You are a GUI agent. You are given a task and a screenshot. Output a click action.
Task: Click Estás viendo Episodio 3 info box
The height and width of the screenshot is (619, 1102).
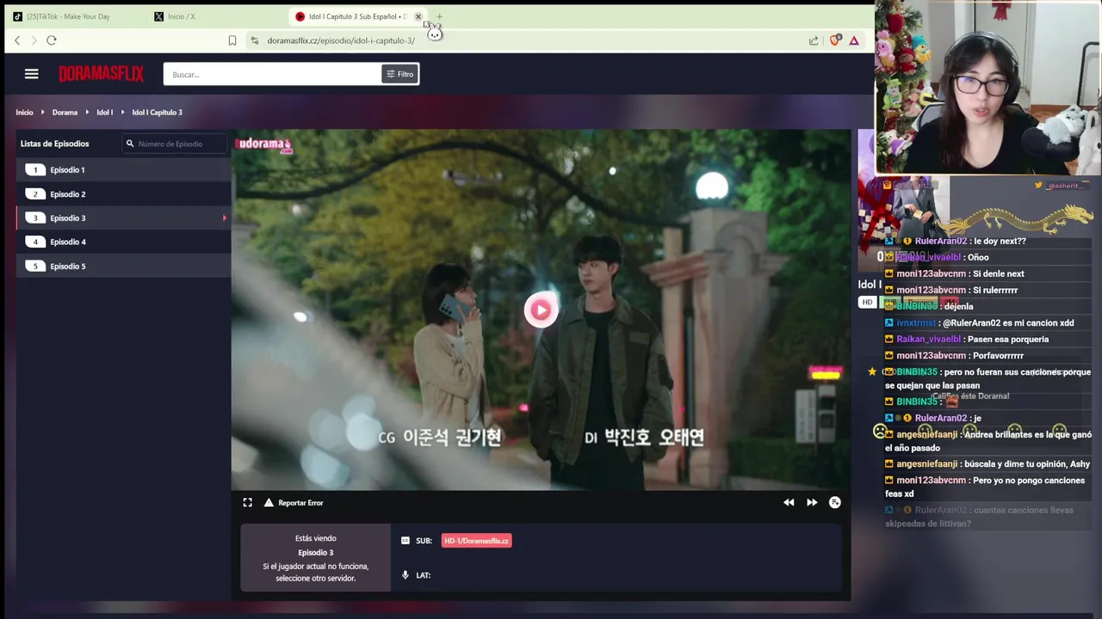pos(315,558)
